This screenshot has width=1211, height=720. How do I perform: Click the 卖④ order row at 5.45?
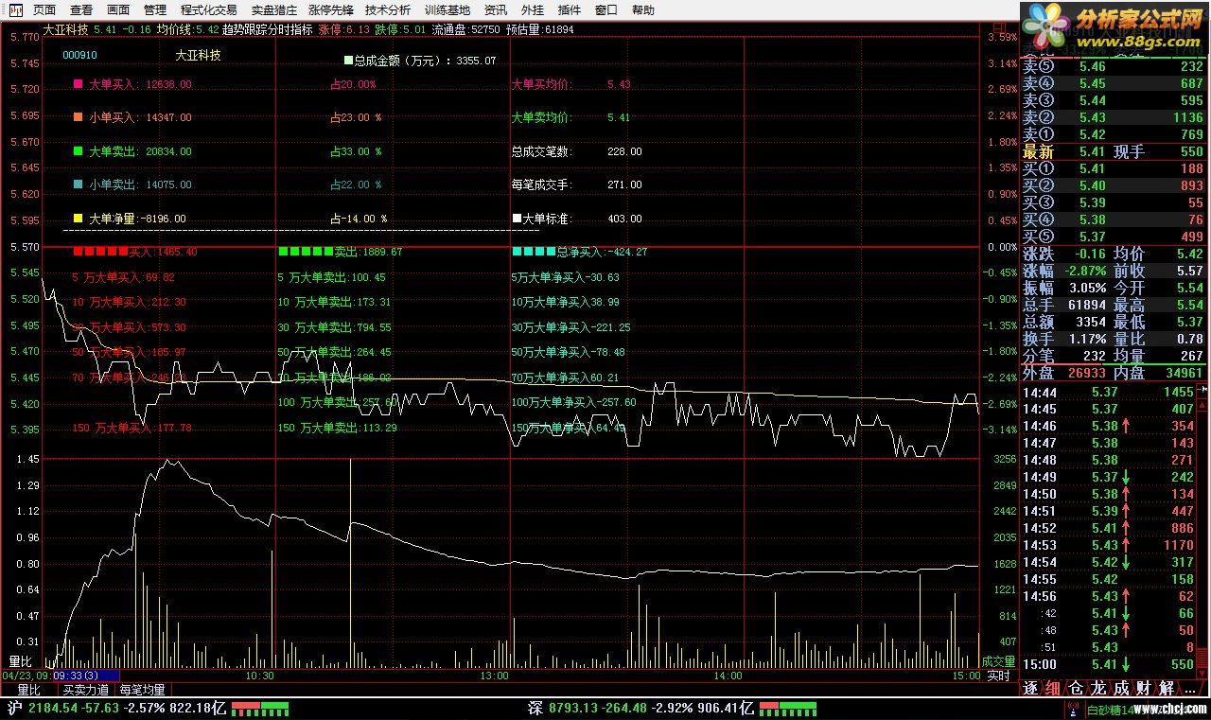tap(1114, 83)
